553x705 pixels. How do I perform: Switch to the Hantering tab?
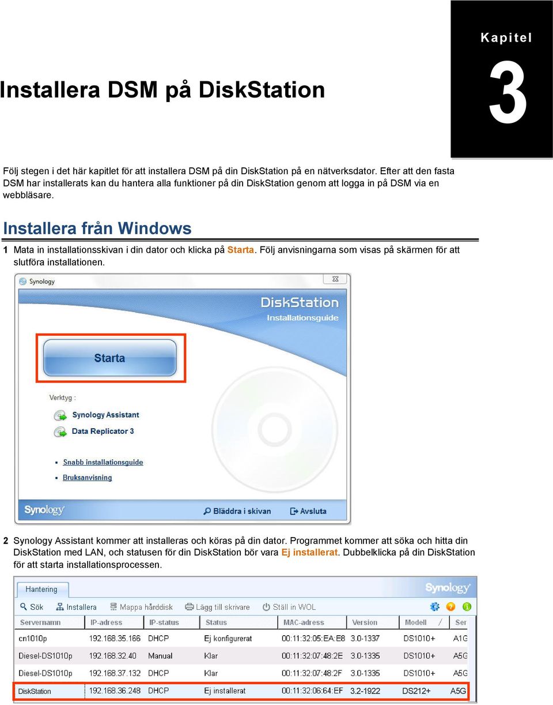click(41, 590)
